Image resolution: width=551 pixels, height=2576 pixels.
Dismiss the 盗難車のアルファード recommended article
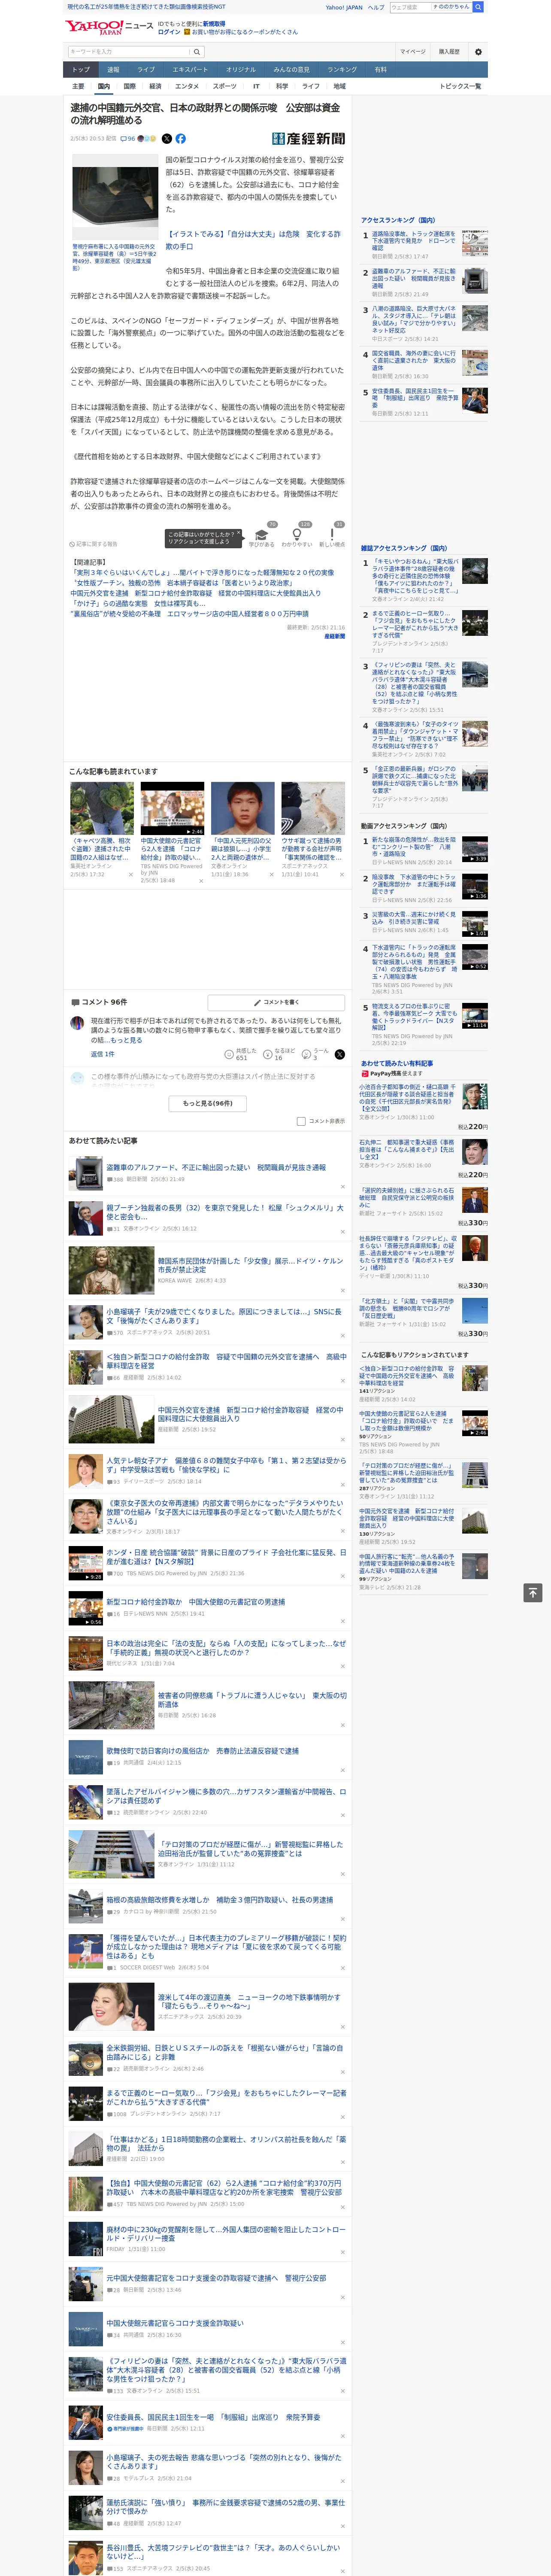[x=343, y=1187]
